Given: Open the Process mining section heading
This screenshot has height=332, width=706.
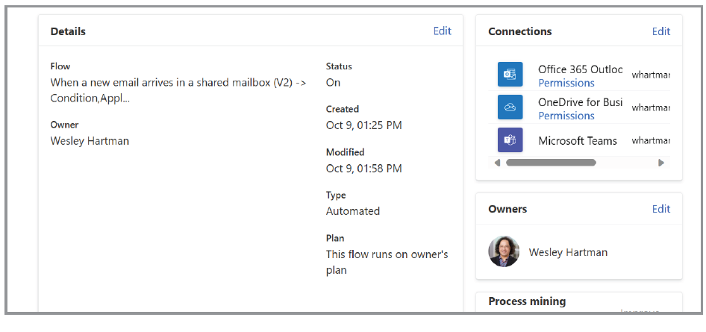Looking at the screenshot, I should click(527, 301).
